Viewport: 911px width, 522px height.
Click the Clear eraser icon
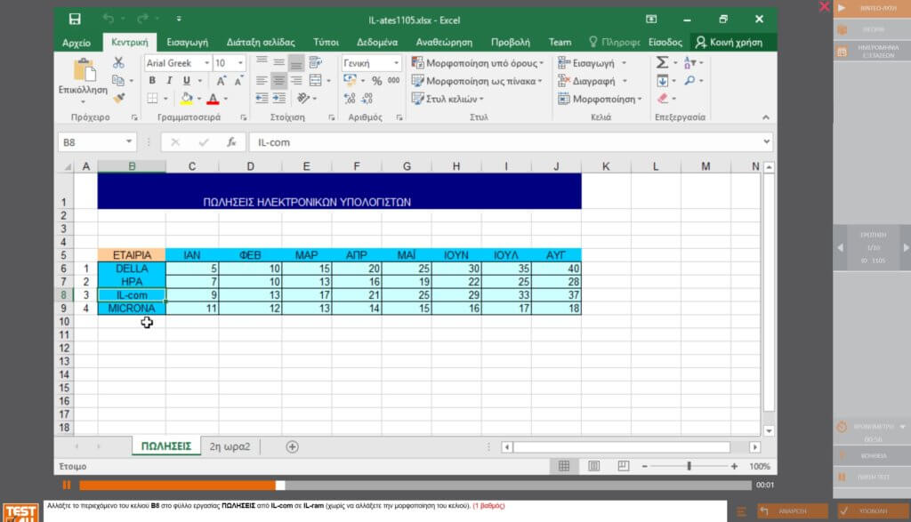(662, 99)
